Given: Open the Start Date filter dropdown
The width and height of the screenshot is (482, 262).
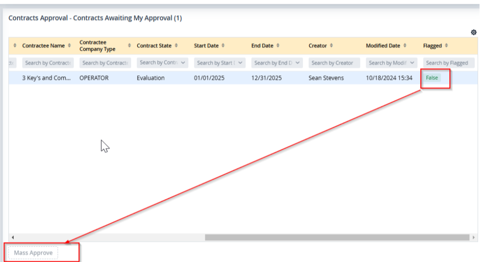Looking at the screenshot, I should [x=240, y=63].
